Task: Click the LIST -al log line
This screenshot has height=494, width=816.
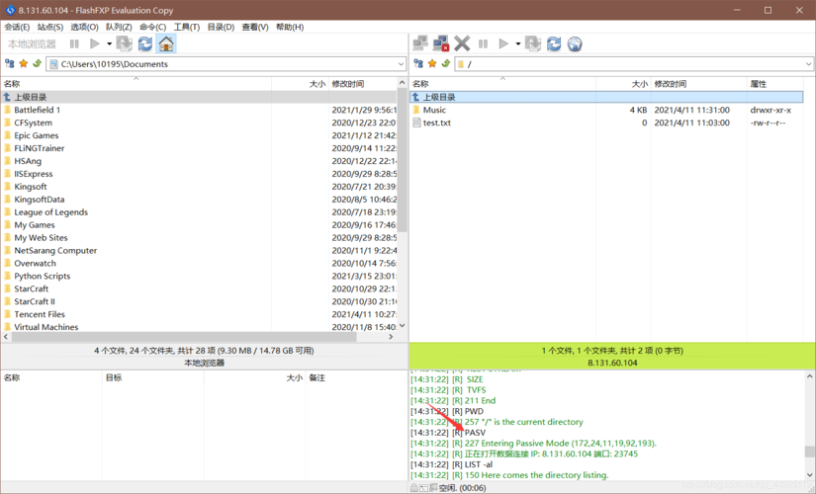Action: click(452, 464)
